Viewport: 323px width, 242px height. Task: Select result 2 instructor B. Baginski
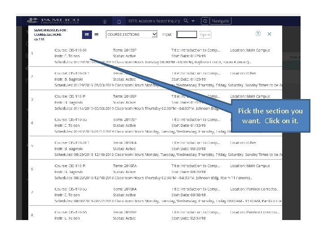(69, 79)
